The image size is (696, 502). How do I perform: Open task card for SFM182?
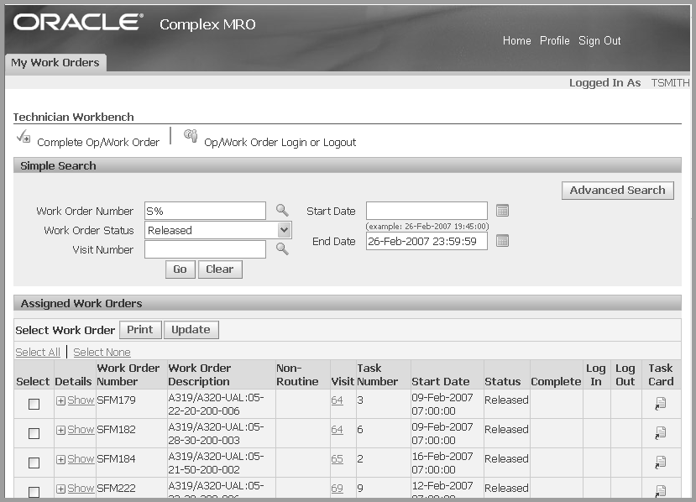tap(661, 433)
